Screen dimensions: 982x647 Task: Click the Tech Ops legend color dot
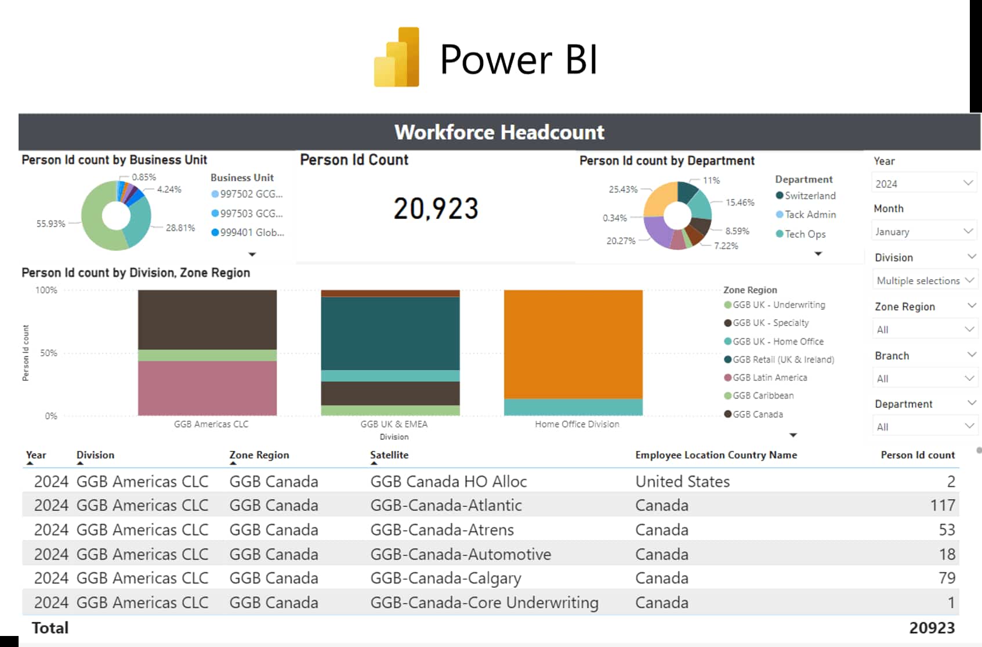(x=781, y=234)
